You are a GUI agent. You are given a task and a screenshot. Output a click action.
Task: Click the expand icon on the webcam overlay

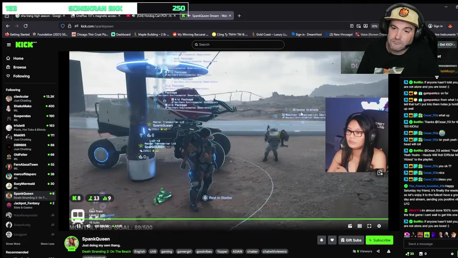[380, 173]
